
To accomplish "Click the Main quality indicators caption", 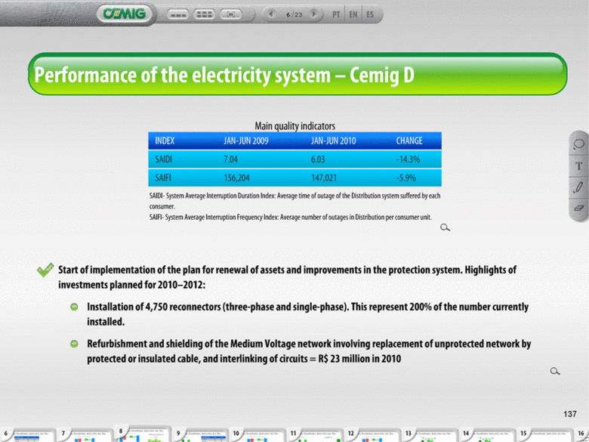I will [294, 126].
